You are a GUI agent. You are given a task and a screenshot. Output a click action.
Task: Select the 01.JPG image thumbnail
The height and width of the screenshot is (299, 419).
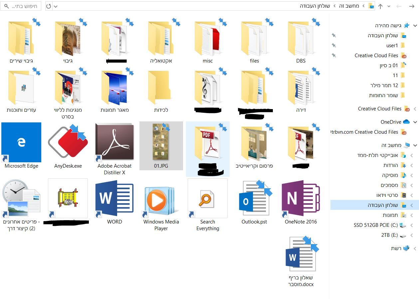click(x=161, y=142)
